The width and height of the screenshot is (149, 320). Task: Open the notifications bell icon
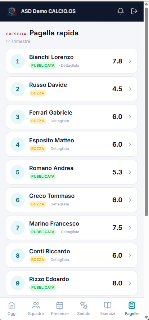[121, 11]
